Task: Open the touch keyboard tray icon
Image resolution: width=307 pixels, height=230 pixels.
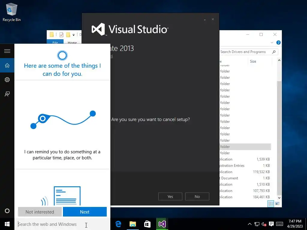Action: [x=279, y=224]
